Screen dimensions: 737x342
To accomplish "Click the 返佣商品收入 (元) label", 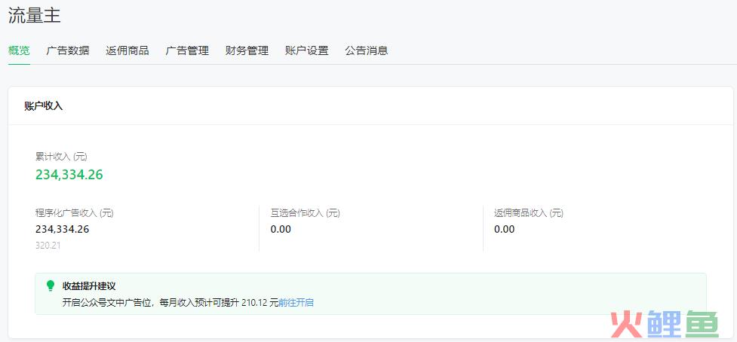I will pyautogui.click(x=529, y=213).
